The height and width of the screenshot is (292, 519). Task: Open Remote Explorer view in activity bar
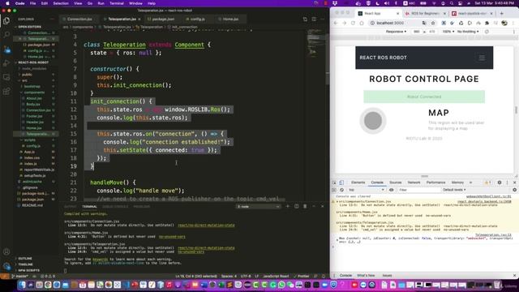tap(6, 77)
